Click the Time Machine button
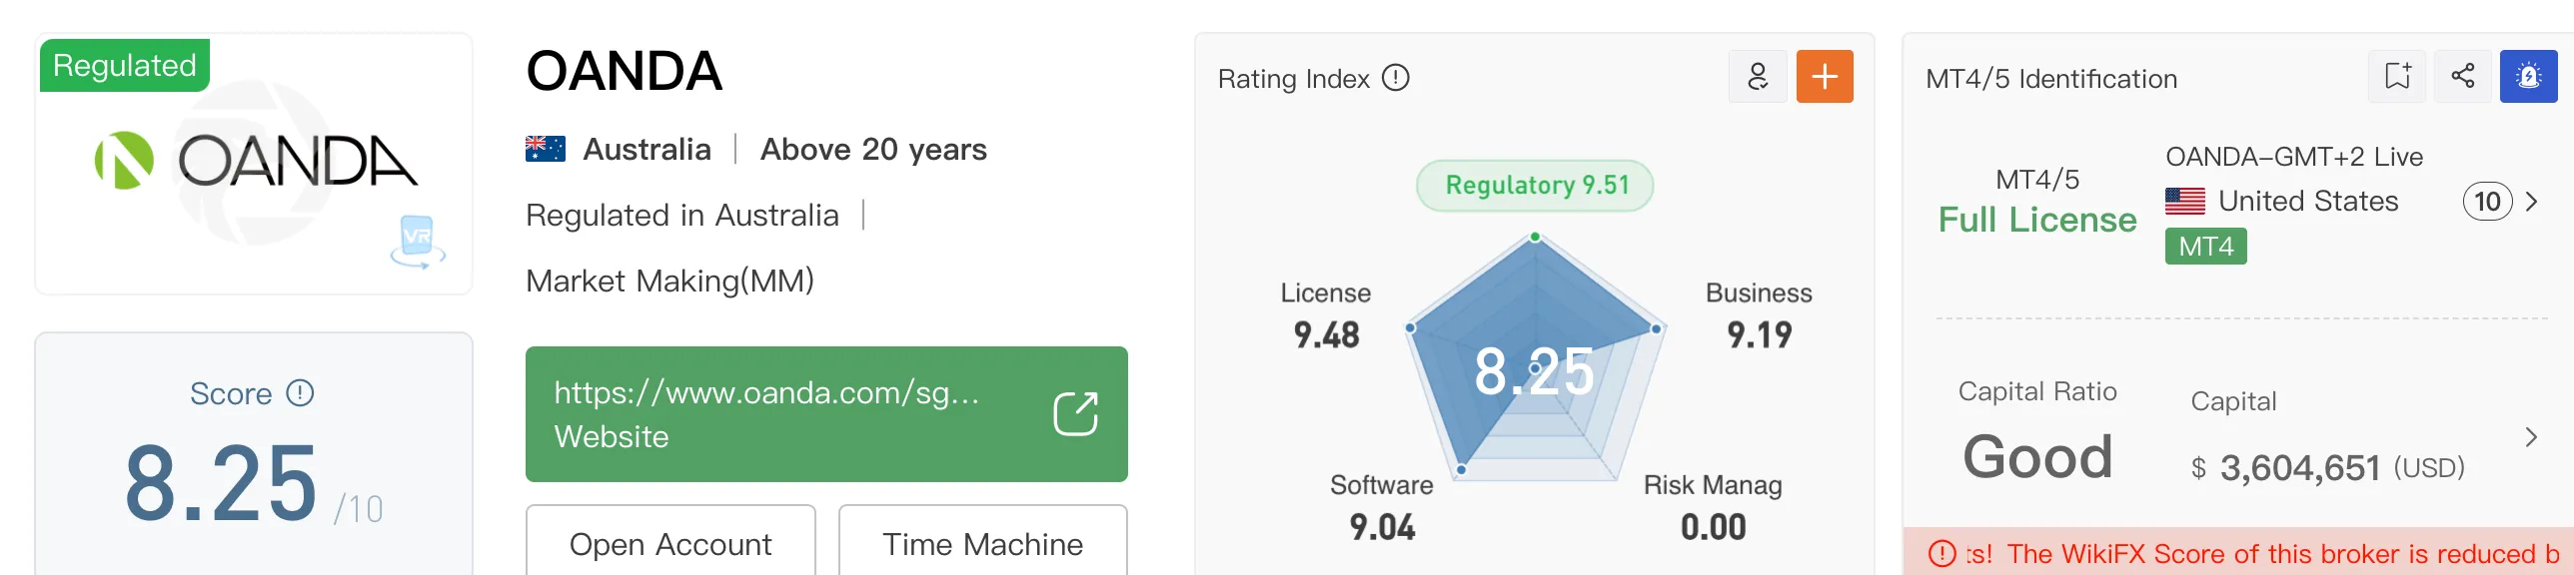 click(982, 543)
